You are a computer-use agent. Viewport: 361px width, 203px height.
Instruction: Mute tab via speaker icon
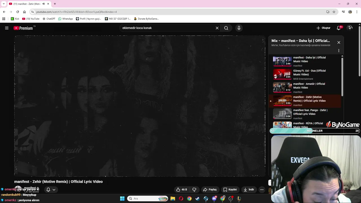pos(43,4)
